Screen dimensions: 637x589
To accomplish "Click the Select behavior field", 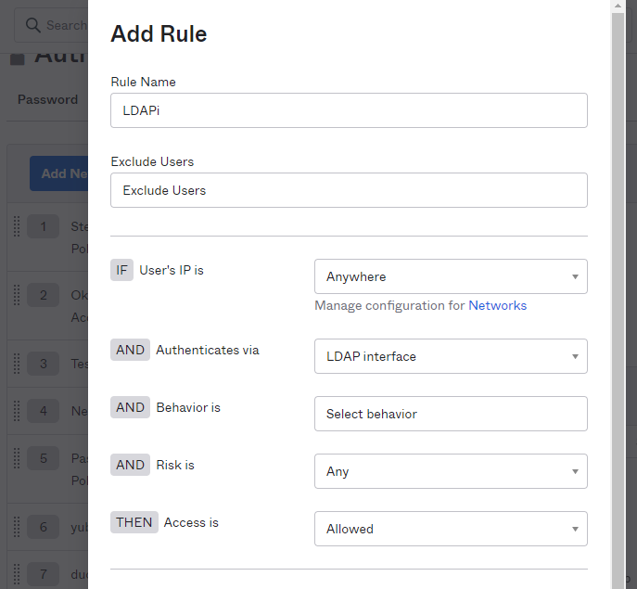I will tap(451, 414).
